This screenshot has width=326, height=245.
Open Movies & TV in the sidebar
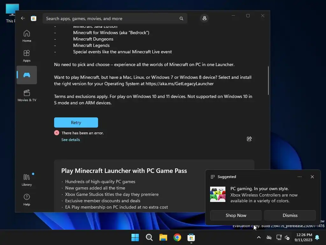(27, 95)
